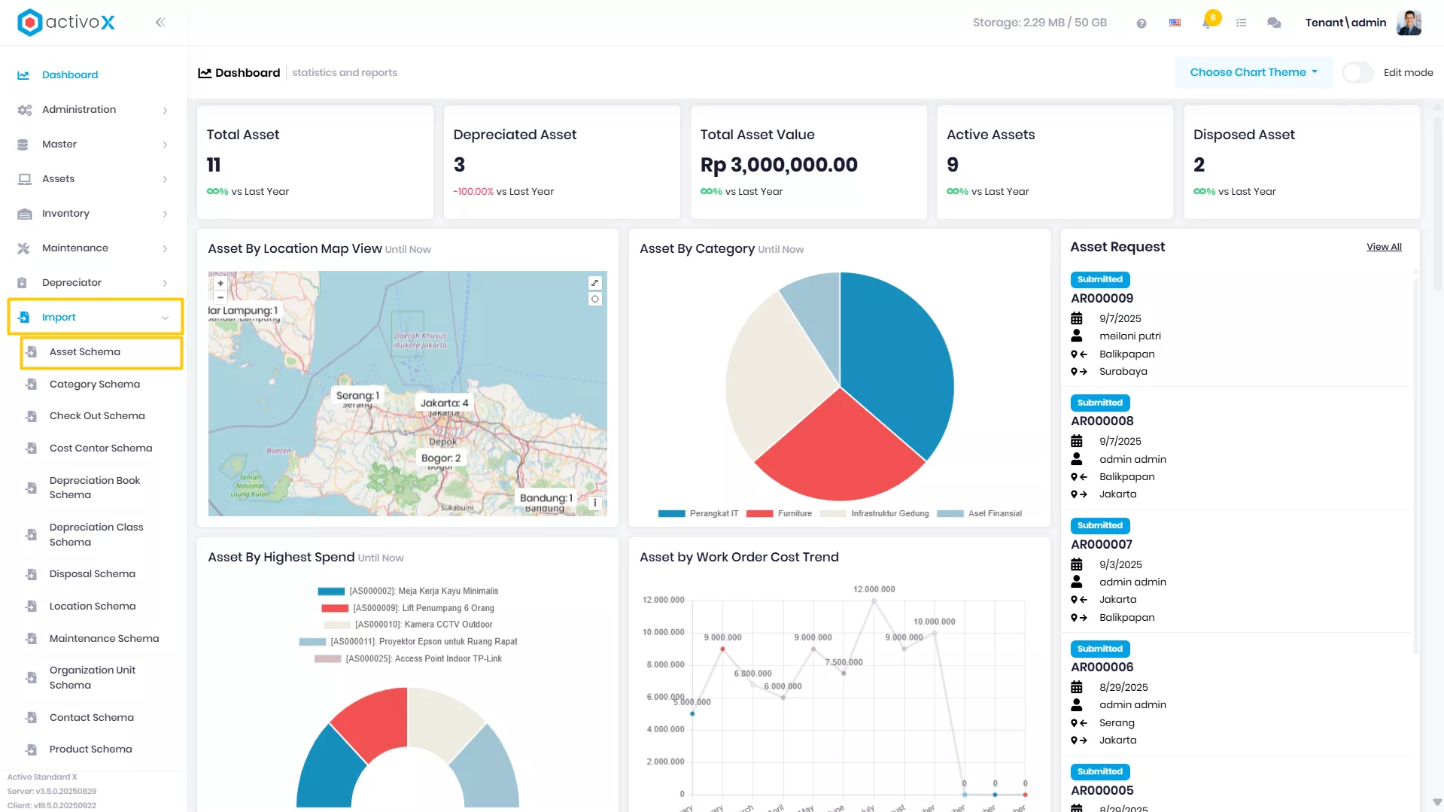
Task: Toggle Lift Penumpang 6 Orang legend
Action: coord(408,608)
